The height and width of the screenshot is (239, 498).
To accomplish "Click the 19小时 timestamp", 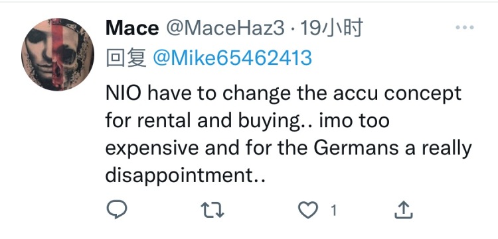I will (x=331, y=28).
